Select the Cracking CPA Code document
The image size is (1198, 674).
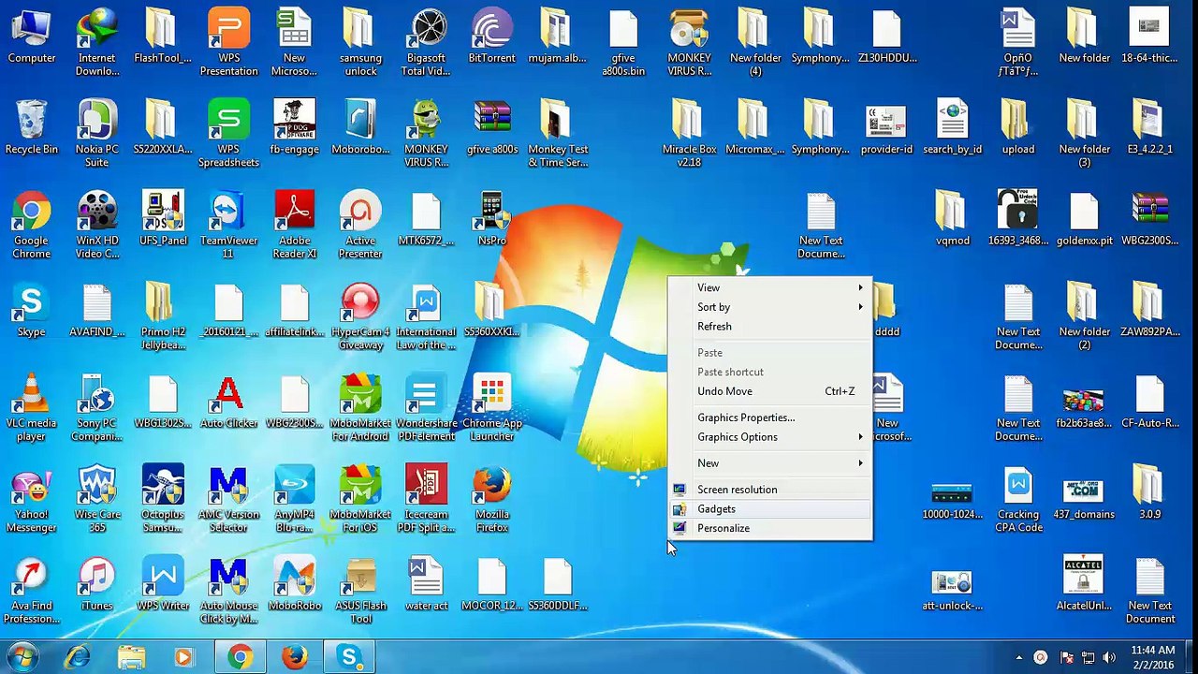[x=1018, y=500]
